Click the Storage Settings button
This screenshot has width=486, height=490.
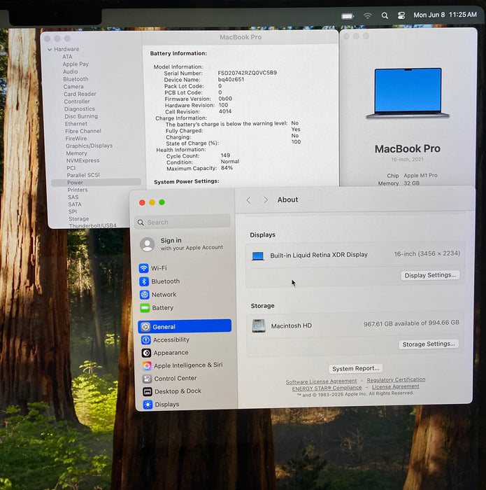[429, 344]
